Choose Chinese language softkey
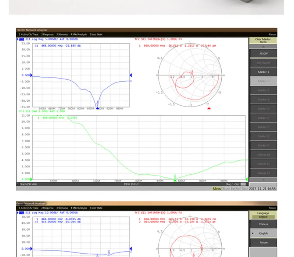The width and height of the screenshot is (294, 257). point(263,224)
